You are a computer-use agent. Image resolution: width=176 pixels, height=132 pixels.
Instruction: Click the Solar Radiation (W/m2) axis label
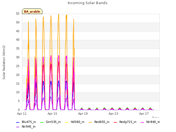[x=4, y=62]
